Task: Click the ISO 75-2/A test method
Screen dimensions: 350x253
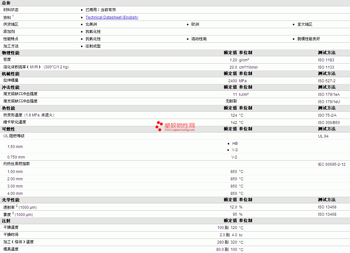Action: [x=327, y=115]
